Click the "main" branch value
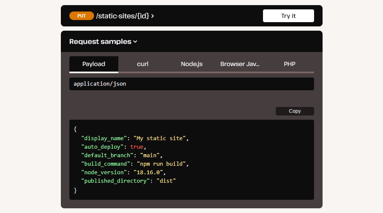 pos(150,155)
